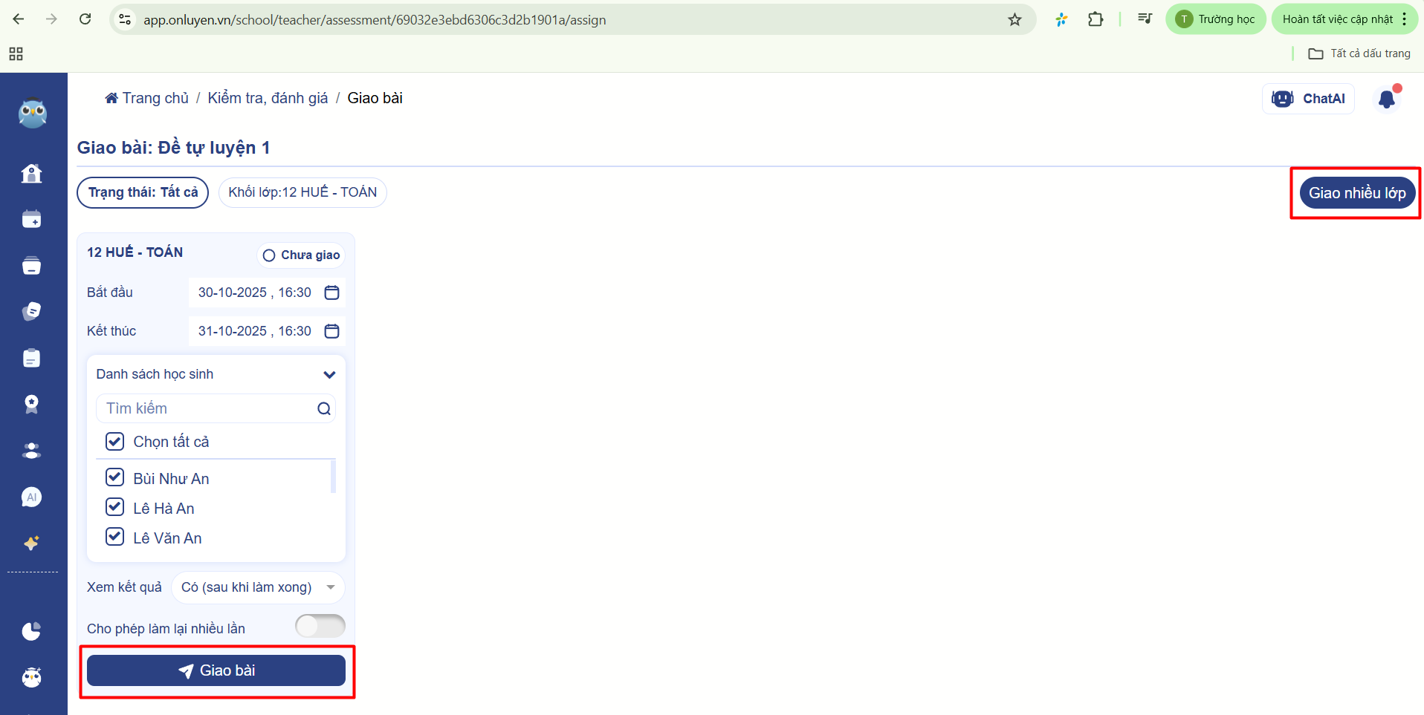1424x715 pixels.
Task: Open the ChatAI assistant
Action: (x=1308, y=99)
